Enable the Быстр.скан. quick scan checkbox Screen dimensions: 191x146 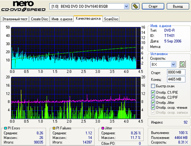[x=153, y=86]
